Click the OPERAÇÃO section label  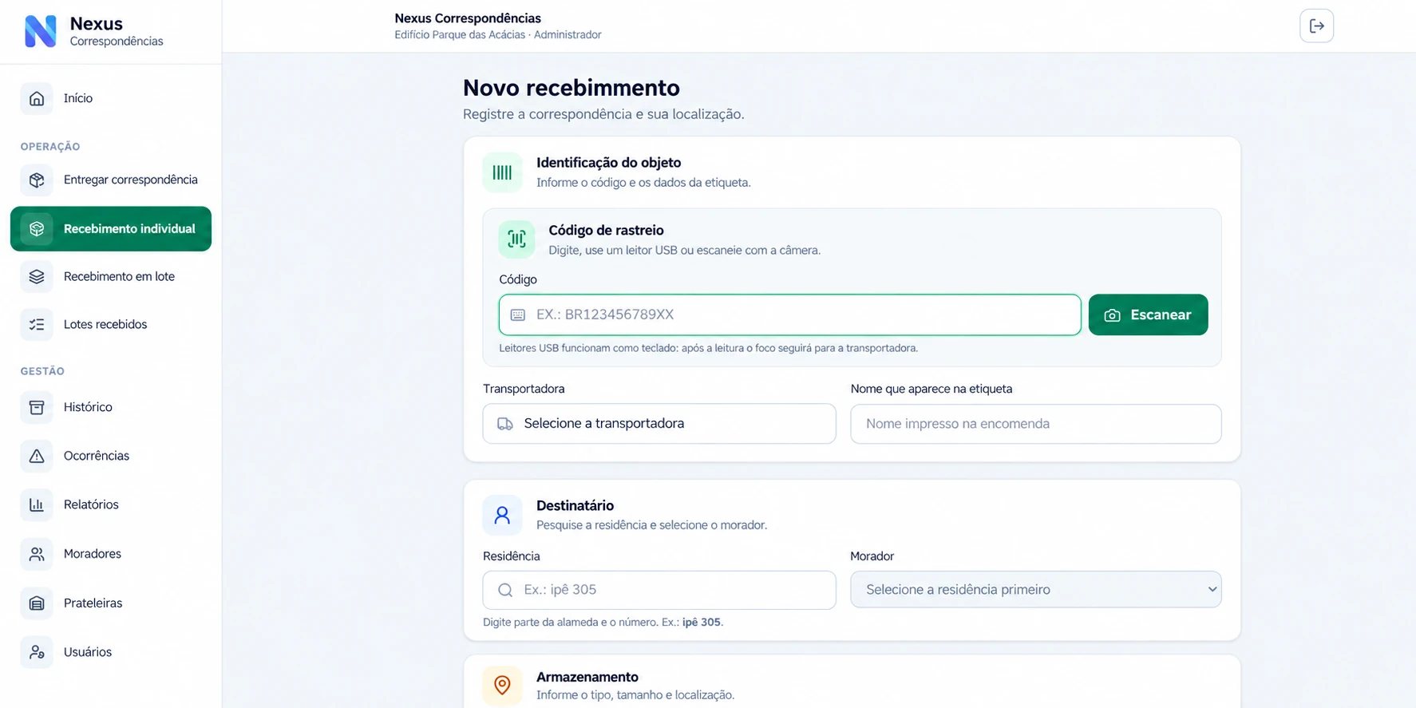[x=50, y=147]
